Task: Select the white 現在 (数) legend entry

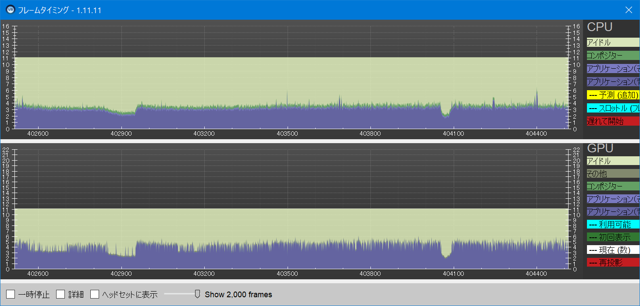Action: pyautogui.click(x=613, y=250)
